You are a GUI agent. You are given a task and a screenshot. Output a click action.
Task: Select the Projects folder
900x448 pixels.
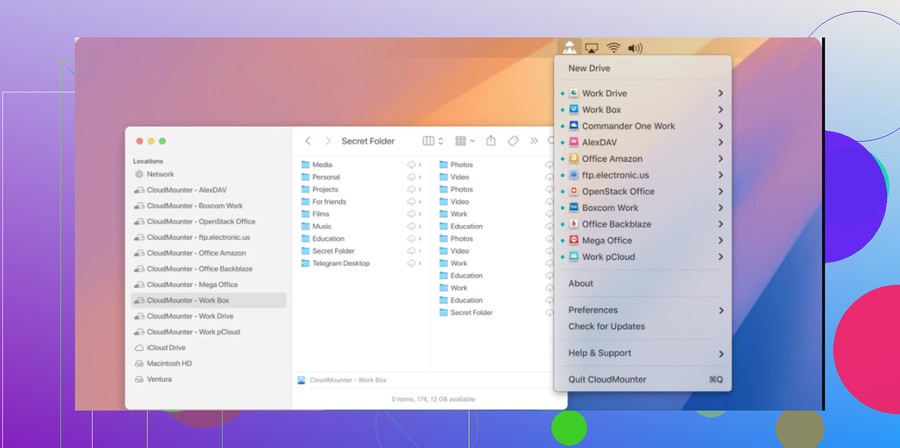(325, 189)
